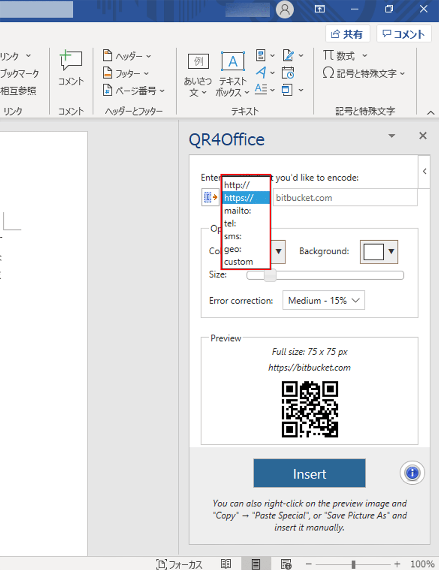Open the Error correction Medium - 15% dropdown

click(323, 300)
